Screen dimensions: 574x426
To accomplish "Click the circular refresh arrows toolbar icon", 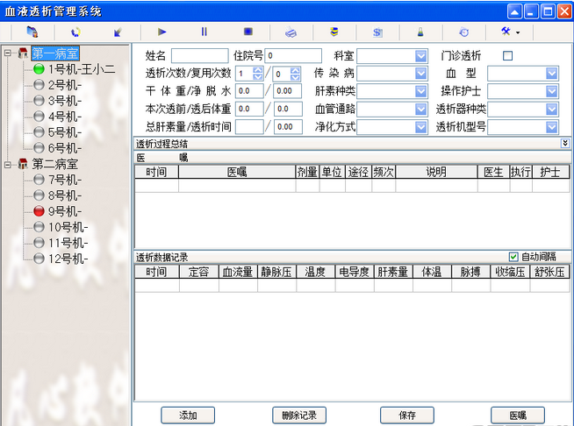I will [75, 32].
